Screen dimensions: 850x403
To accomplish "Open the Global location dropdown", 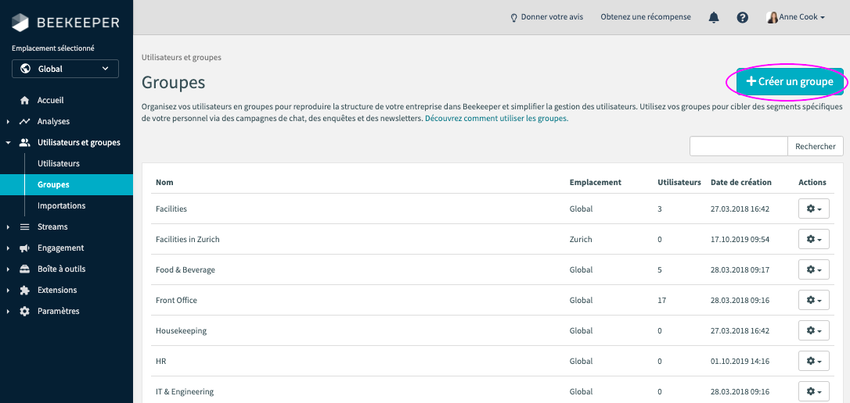I will (65, 69).
